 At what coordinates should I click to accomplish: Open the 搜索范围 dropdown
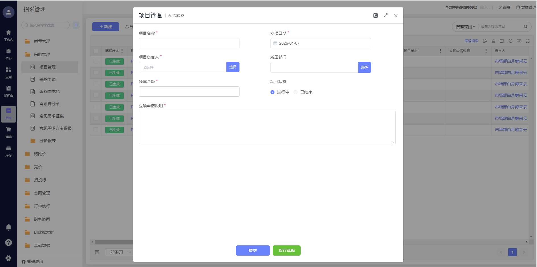pos(465,27)
